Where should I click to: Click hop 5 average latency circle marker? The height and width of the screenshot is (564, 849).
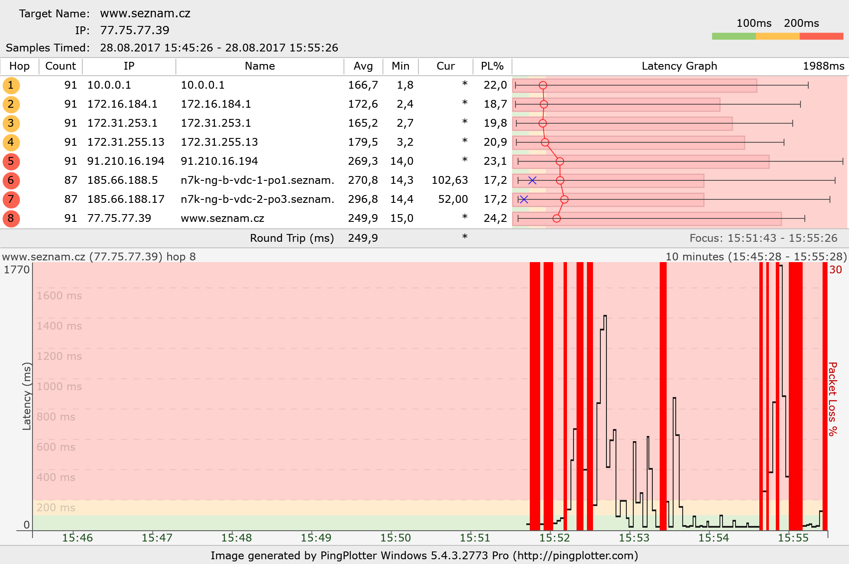(560, 161)
